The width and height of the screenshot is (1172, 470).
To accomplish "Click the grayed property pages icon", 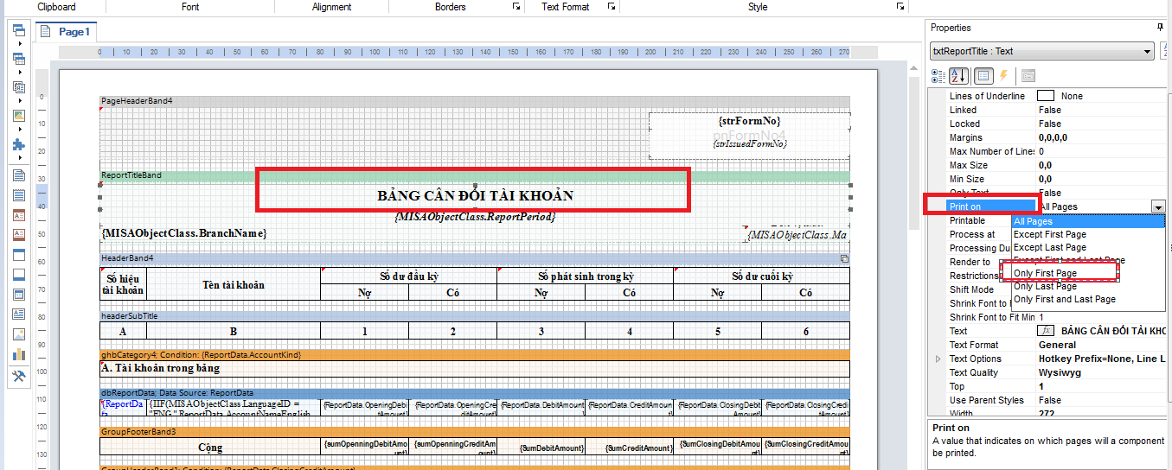I will click(1028, 75).
